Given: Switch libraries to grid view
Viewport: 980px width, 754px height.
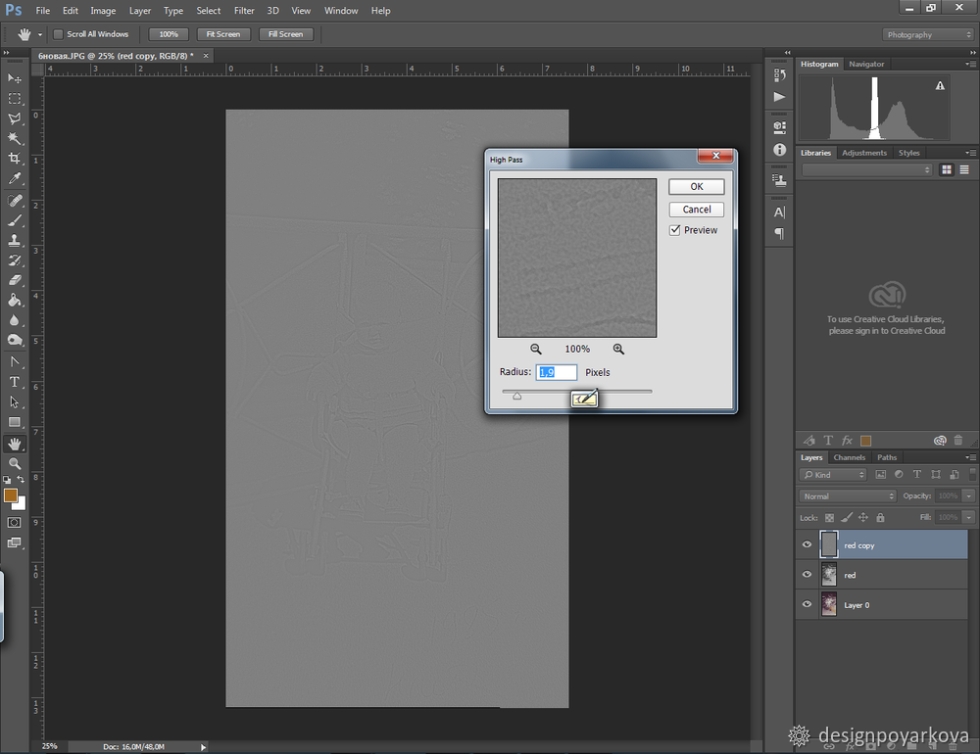Looking at the screenshot, I should tap(947, 169).
